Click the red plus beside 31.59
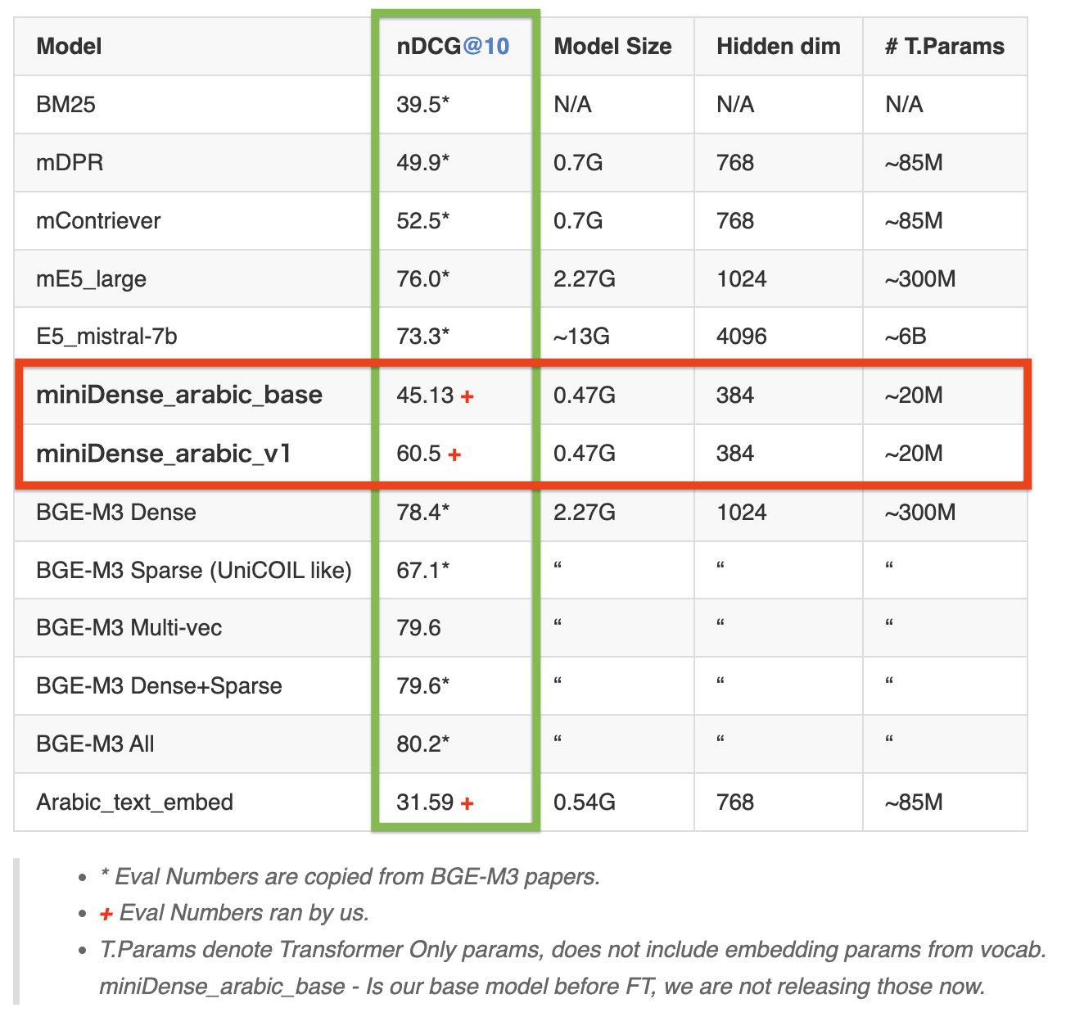 pos(468,803)
